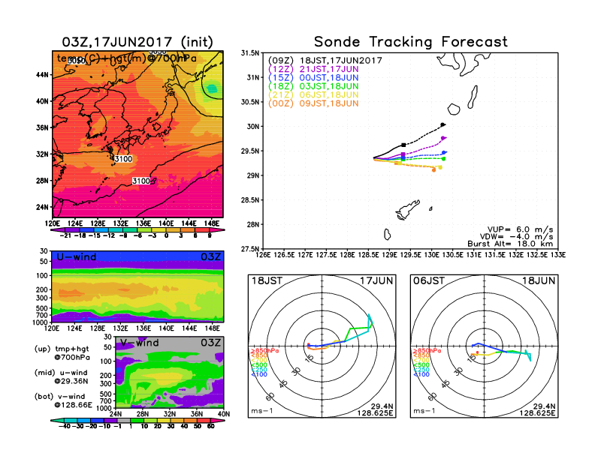
Task: Click the black 09Z track end marker
Action: pyautogui.click(x=442, y=124)
